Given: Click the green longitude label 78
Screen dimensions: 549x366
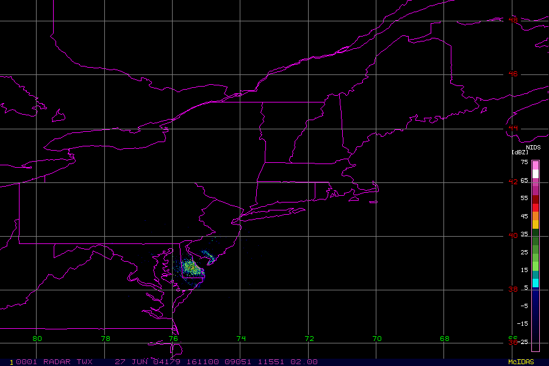Looking at the screenshot, I should pyautogui.click(x=106, y=339).
